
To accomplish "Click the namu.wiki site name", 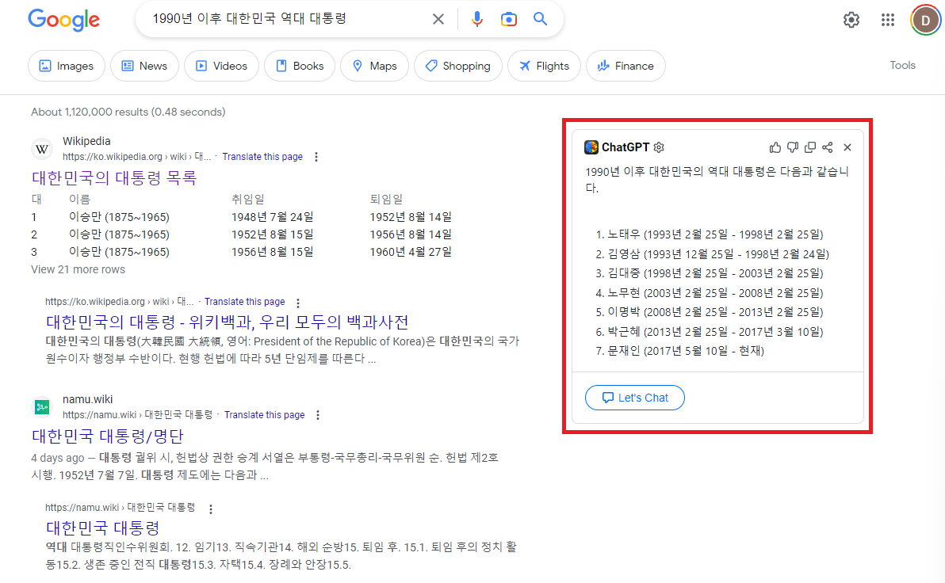I will (x=87, y=399).
